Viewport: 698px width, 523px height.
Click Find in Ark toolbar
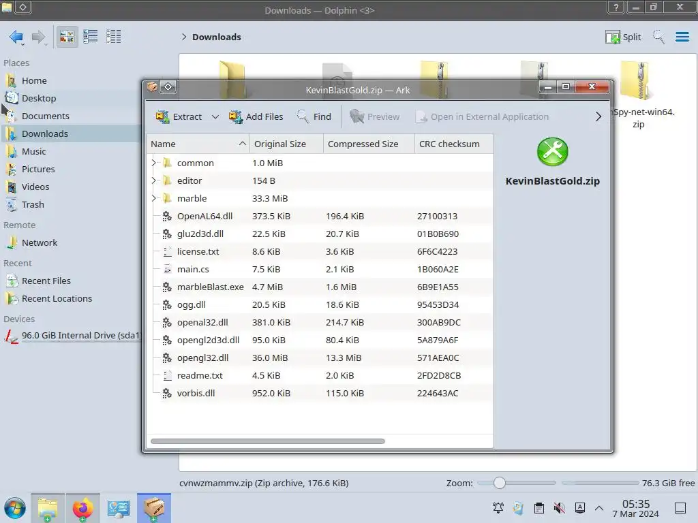tap(314, 116)
